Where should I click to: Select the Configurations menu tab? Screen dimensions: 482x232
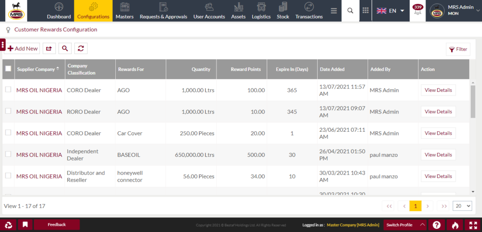coord(93,11)
